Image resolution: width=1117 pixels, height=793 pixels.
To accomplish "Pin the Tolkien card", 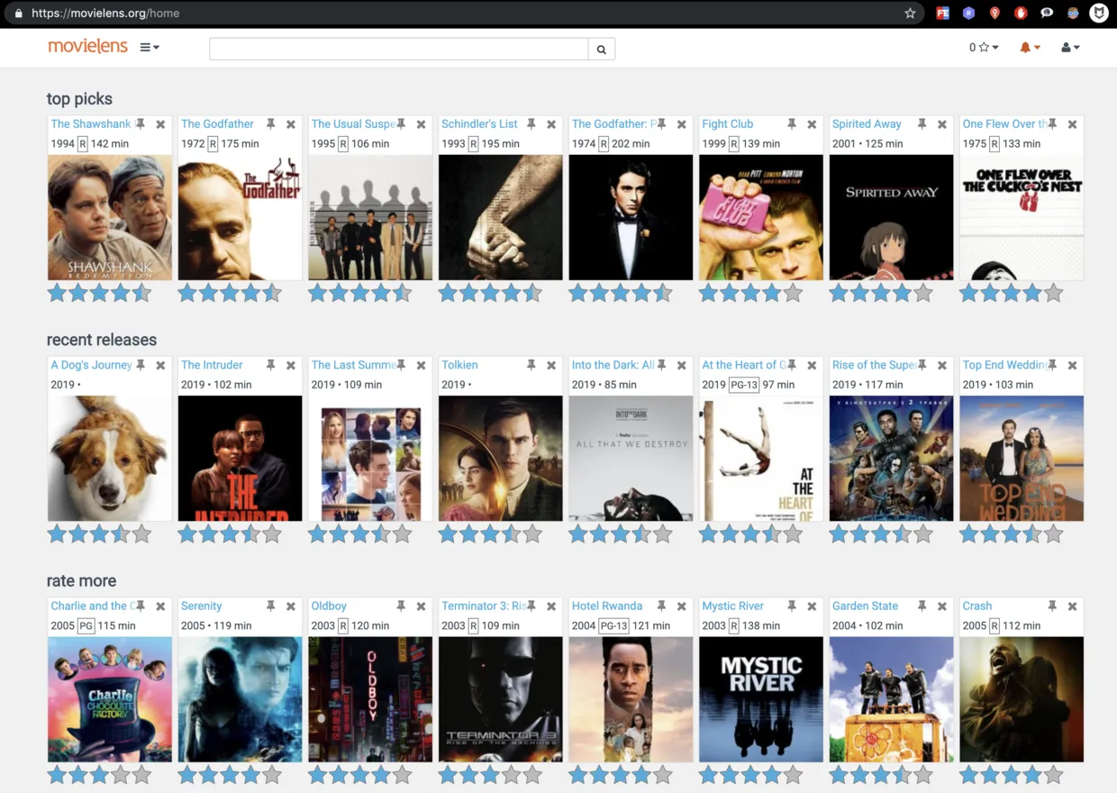I will pos(531,365).
